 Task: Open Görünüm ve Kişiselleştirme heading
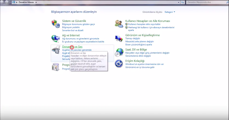pos(143,35)
